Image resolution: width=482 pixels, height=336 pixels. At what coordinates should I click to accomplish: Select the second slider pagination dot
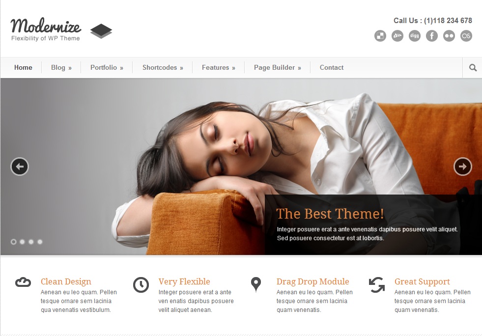(x=22, y=242)
